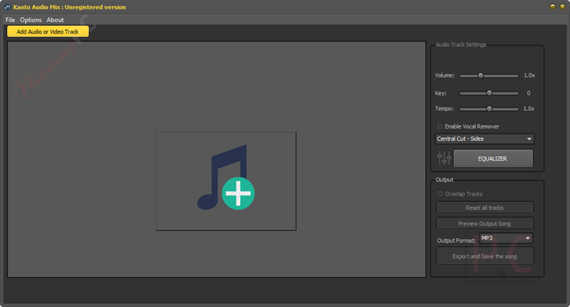The height and width of the screenshot is (307, 570).
Task: Click Preview Output Song button
Action: (485, 224)
